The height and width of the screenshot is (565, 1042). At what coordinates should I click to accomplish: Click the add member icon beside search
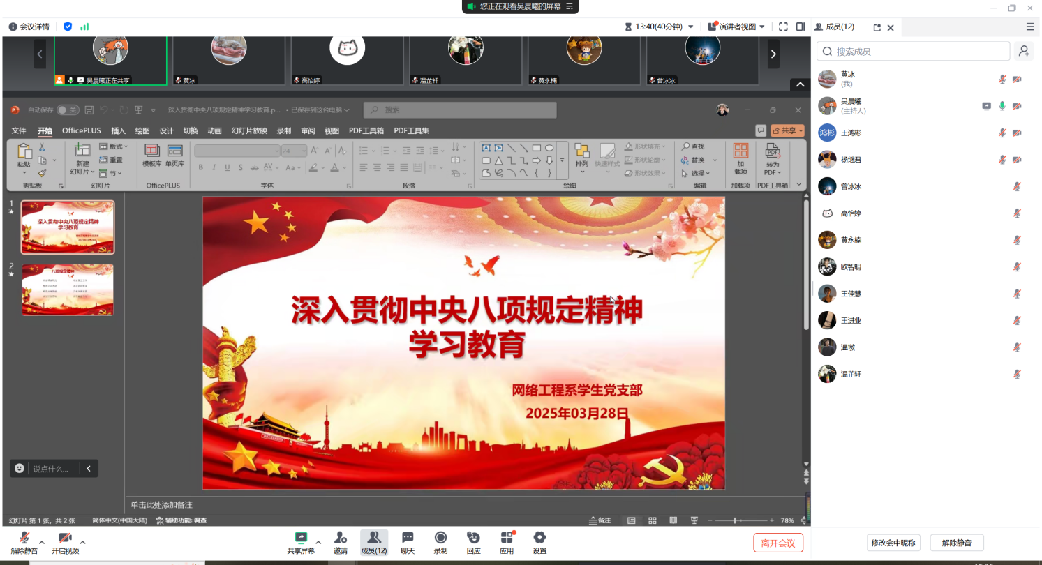[1024, 51]
